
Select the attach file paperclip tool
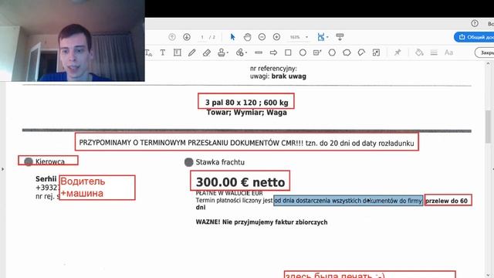[240, 53]
